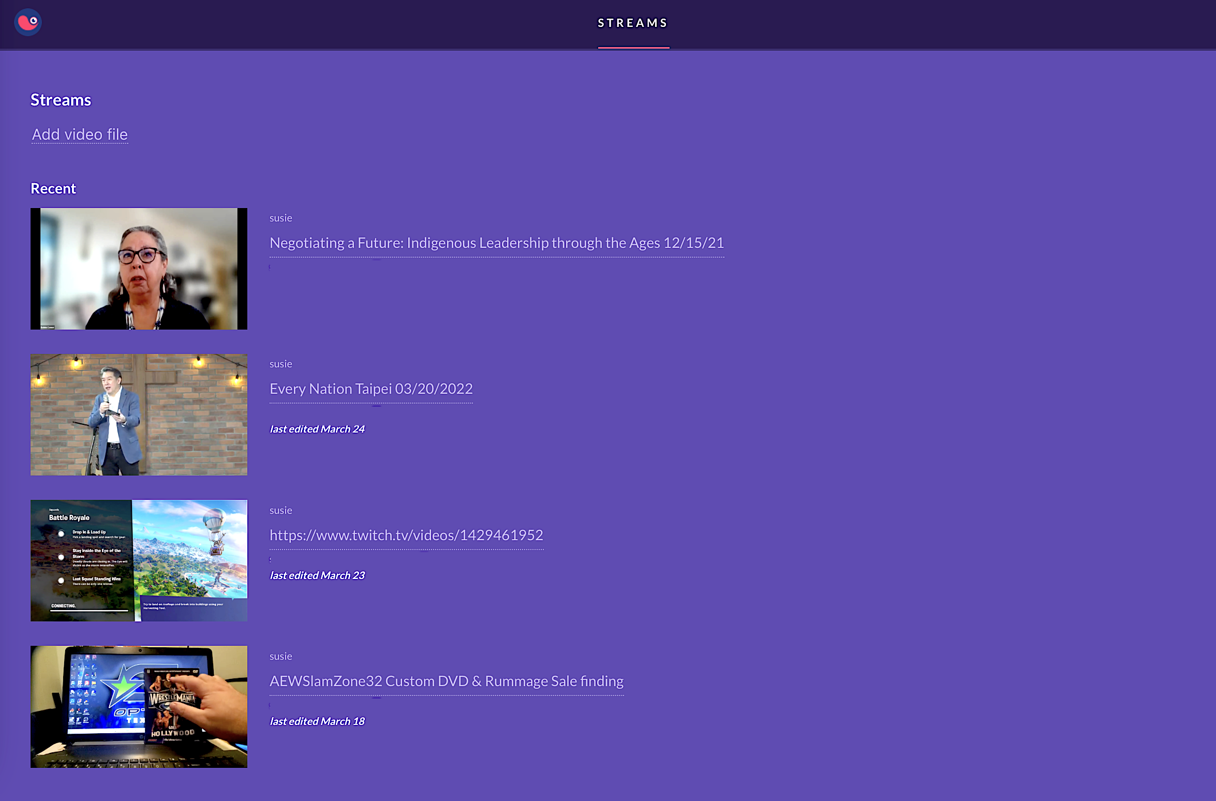The width and height of the screenshot is (1216, 801).
Task: Click the 'last edited March 18' text
Action: point(317,722)
